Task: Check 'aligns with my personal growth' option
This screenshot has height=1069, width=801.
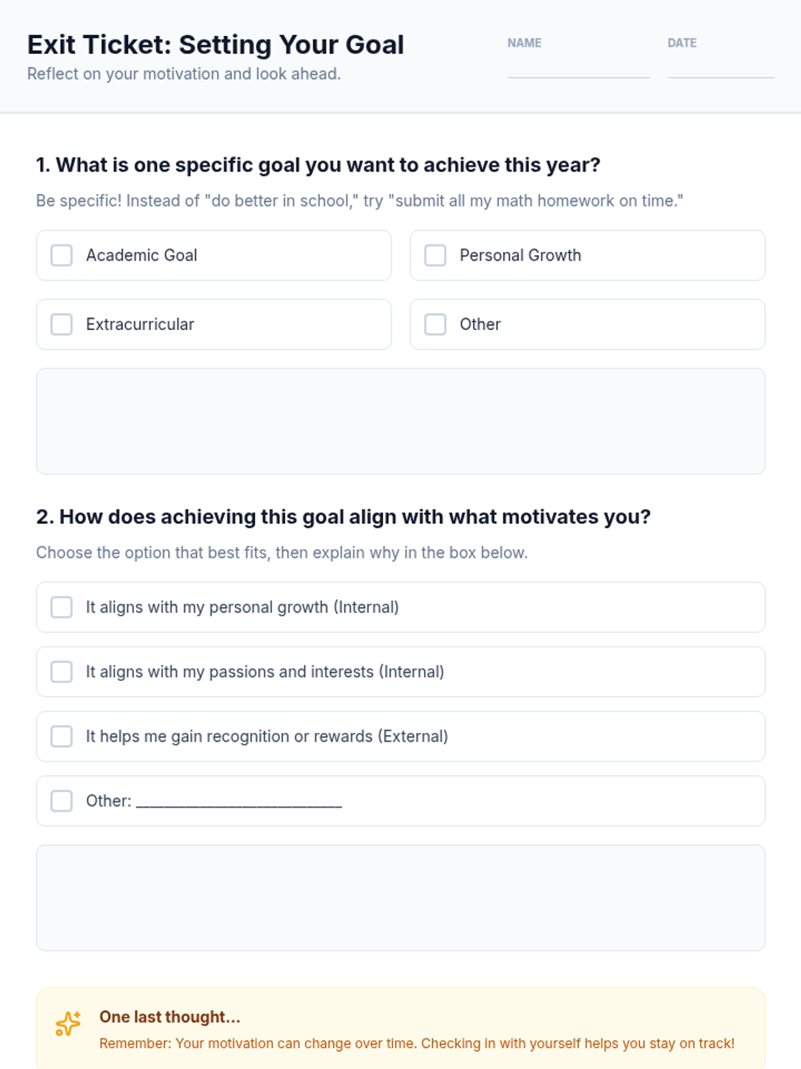Action: click(61, 607)
